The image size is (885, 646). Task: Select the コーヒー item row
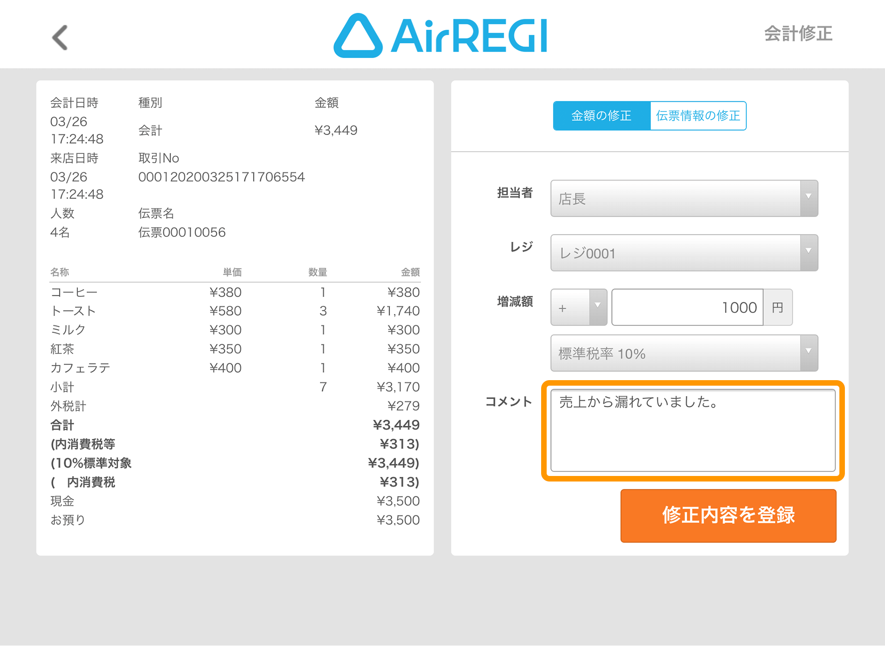click(x=235, y=292)
